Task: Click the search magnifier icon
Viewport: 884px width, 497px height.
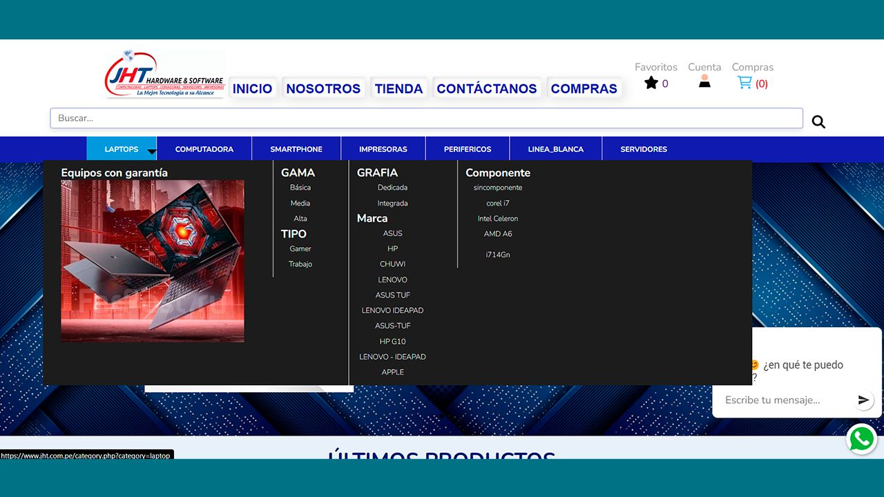Action: (x=818, y=122)
